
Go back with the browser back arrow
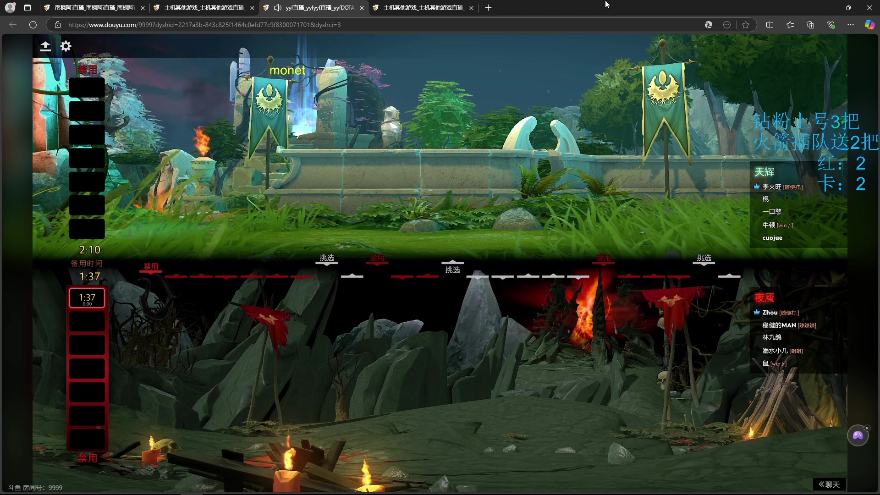pyautogui.click(x=13, y=25)
